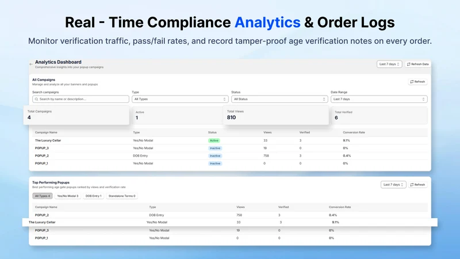Click Refresh in All Campaigns panel
Image resolution: width=460 pixels, height=259 pixels.
click(417, 82)
